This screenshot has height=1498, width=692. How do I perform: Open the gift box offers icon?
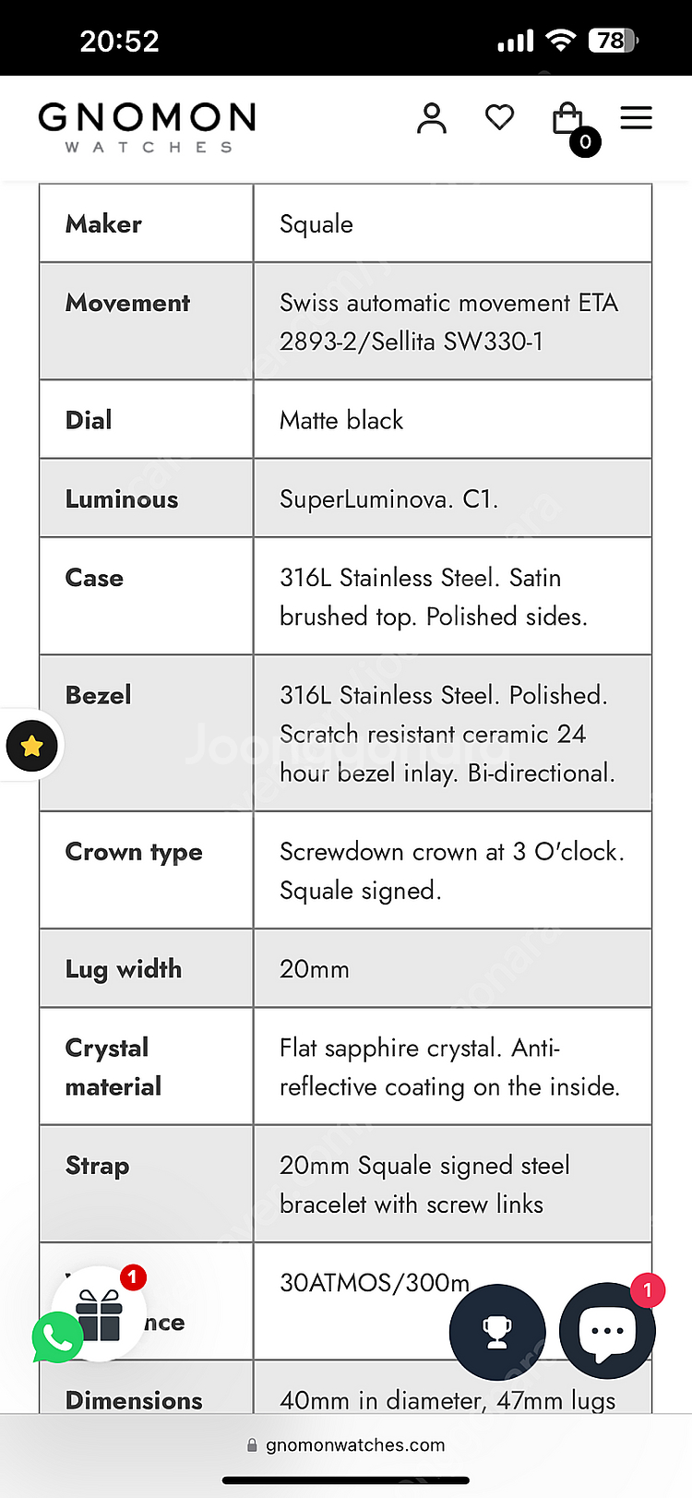(100, 1315)
